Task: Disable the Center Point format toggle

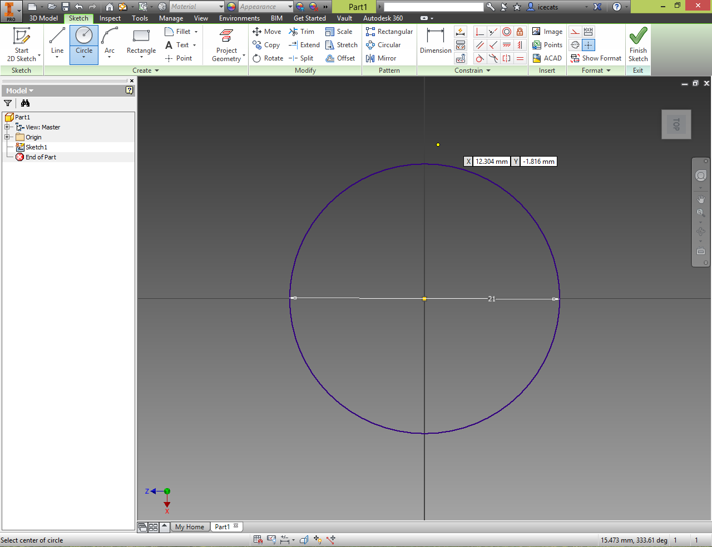Action: point(589,45)
